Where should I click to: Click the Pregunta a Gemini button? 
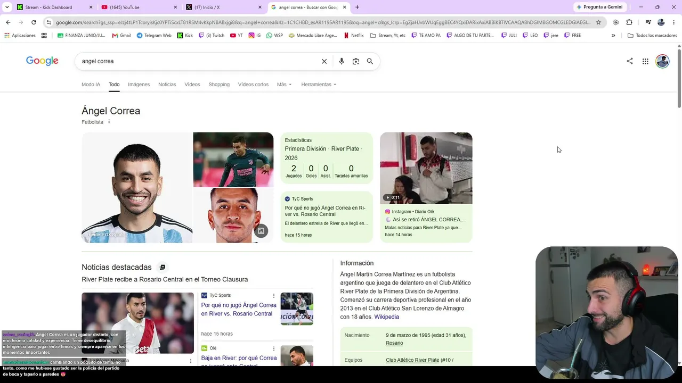[599, 7]
